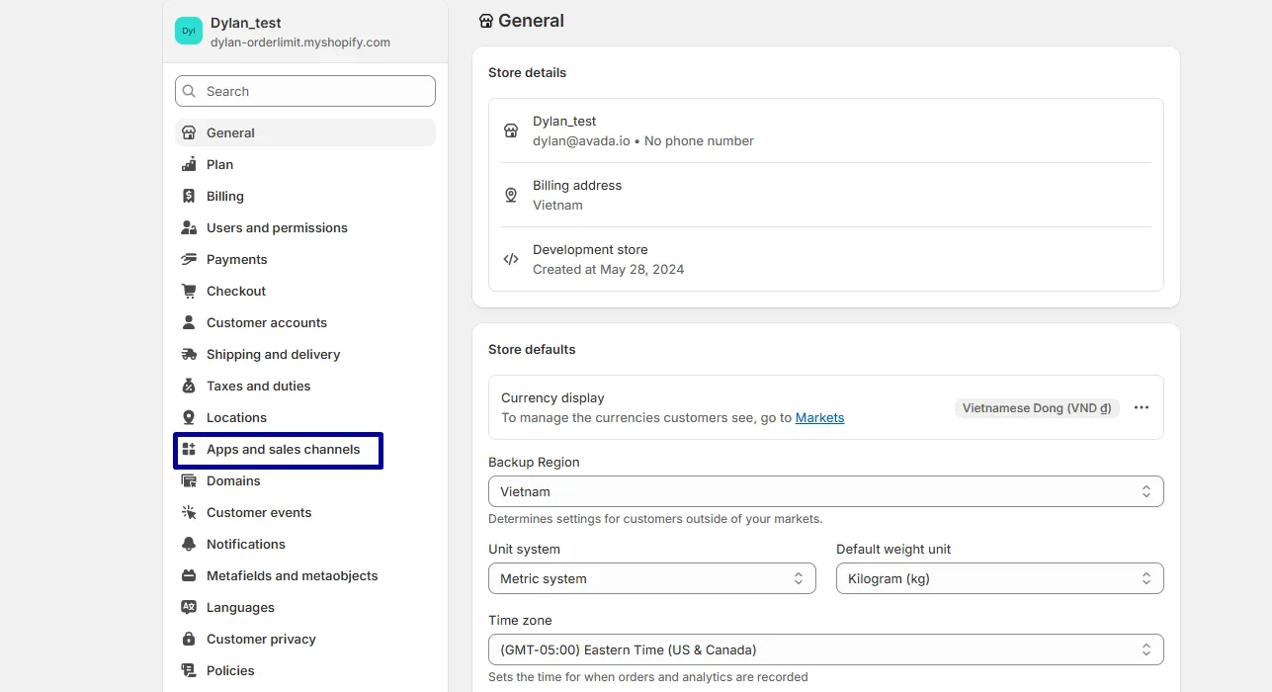Click the Dylan_test store name header
This screenshot has height=692, width=1272.
pos(246,23)
